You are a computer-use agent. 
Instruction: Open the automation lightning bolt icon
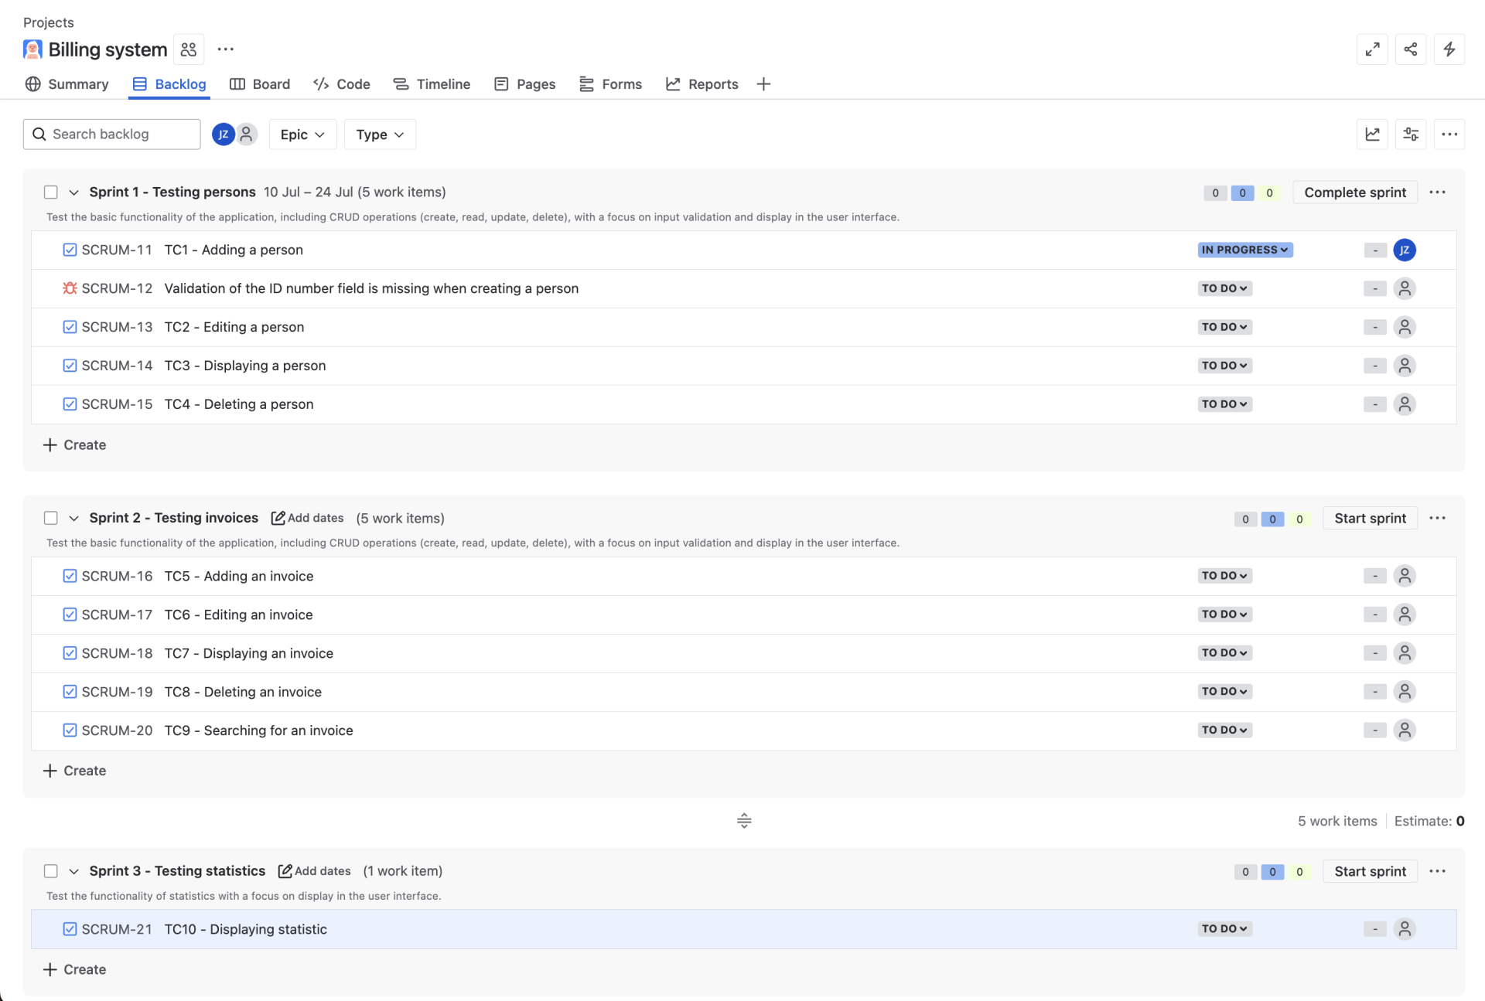tap(1449, 49)
